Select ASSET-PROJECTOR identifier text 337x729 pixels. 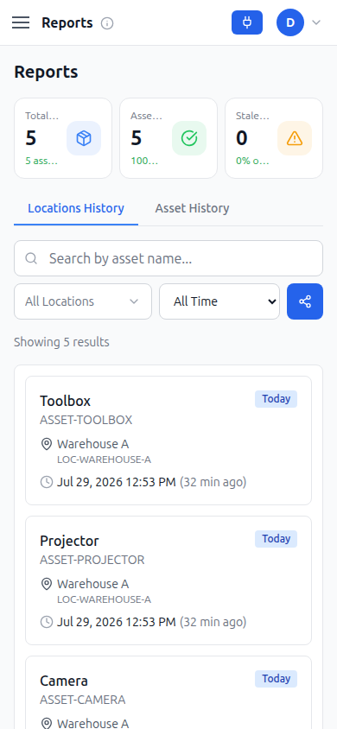pyautogui.click(x=92, y=560)
